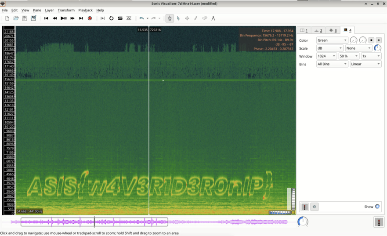Click the Open file folder icon

pyautogui.click(x=16, y=18)
